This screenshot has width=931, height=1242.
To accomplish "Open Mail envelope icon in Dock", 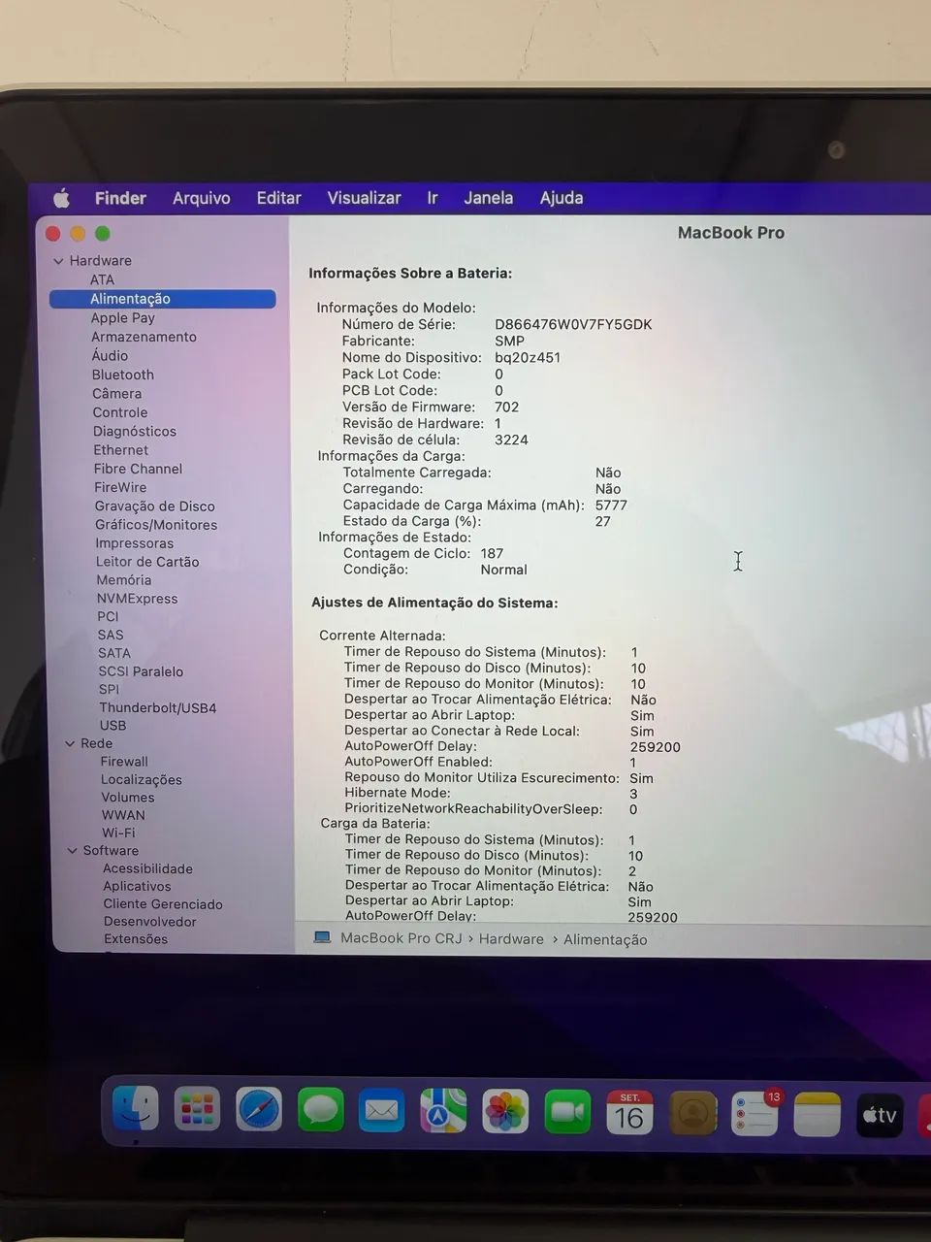I will click(x=382, y=1111).
